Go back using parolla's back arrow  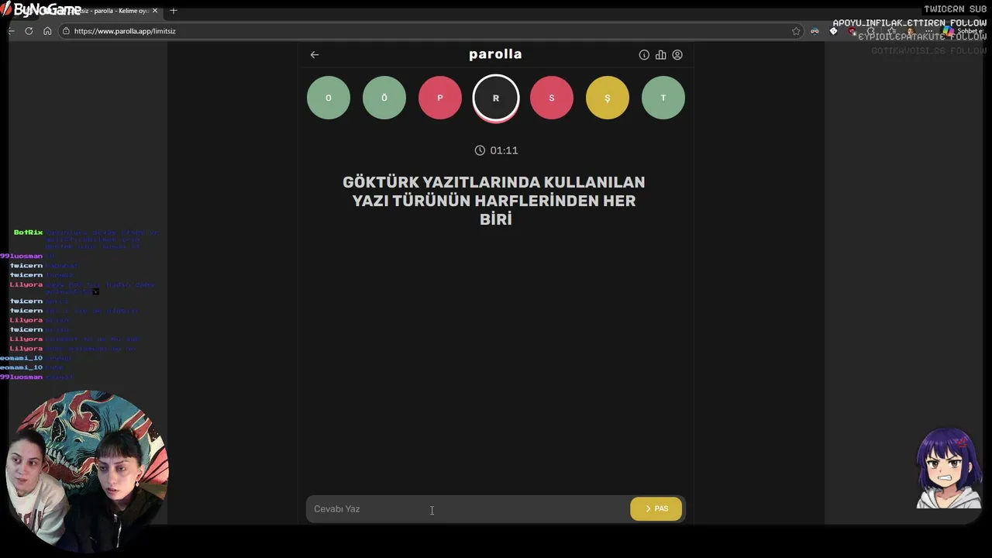pyautogui.click(x=315, y=54)
